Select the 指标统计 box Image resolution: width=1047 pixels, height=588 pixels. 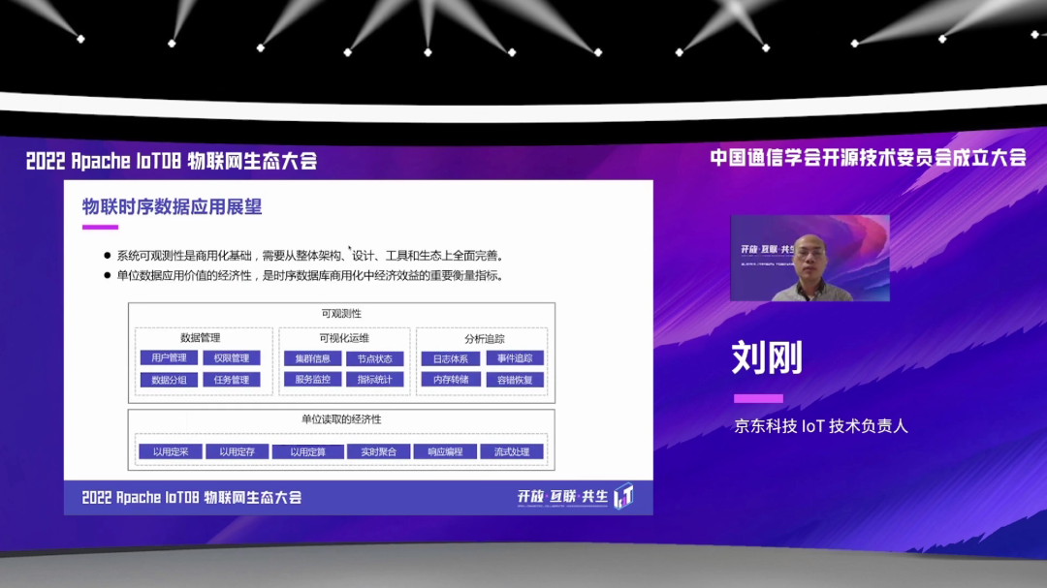(x=374, y=379)
